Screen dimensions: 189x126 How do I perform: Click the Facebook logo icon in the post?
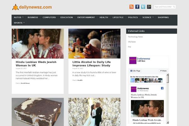pyautogui.click(x=162, y=88)
